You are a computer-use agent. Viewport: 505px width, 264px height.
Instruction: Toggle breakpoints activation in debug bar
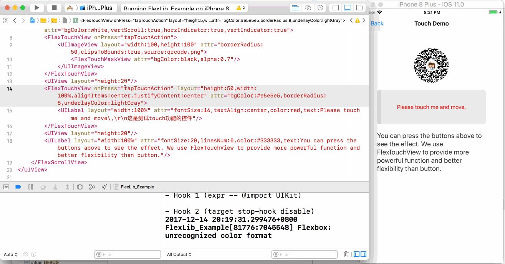coord(18,187)
